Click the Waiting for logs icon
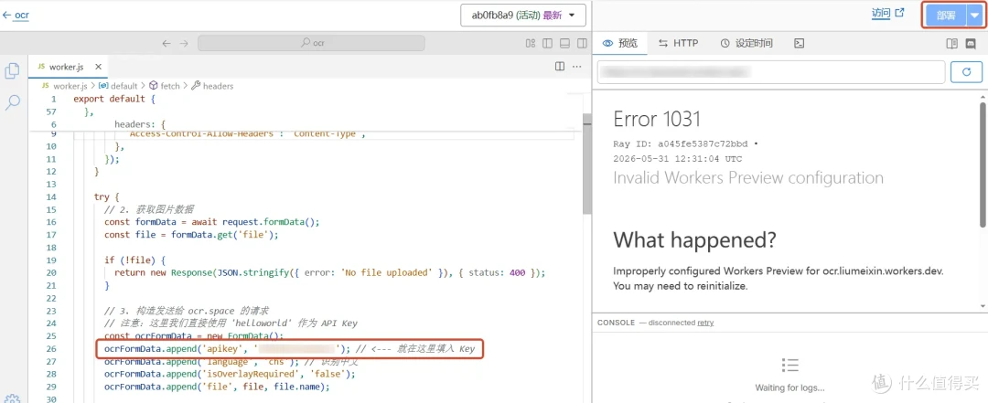Viewport: 988px width, 403px height. click(x=789, y=365)
